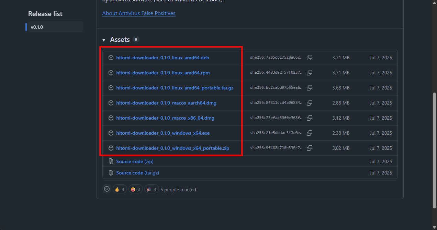The image size is (437, 230).
Task: Toggle the laughing face reaction
Action: pyautogui.click(x=136, y=189)
